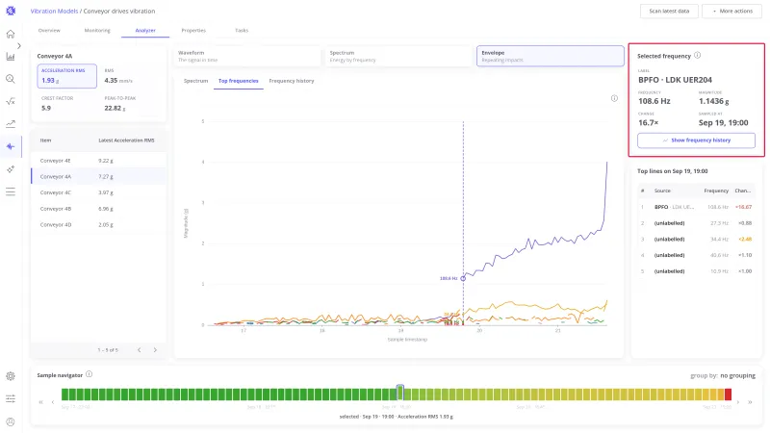Select the Analyzer tab

(145, 31)
